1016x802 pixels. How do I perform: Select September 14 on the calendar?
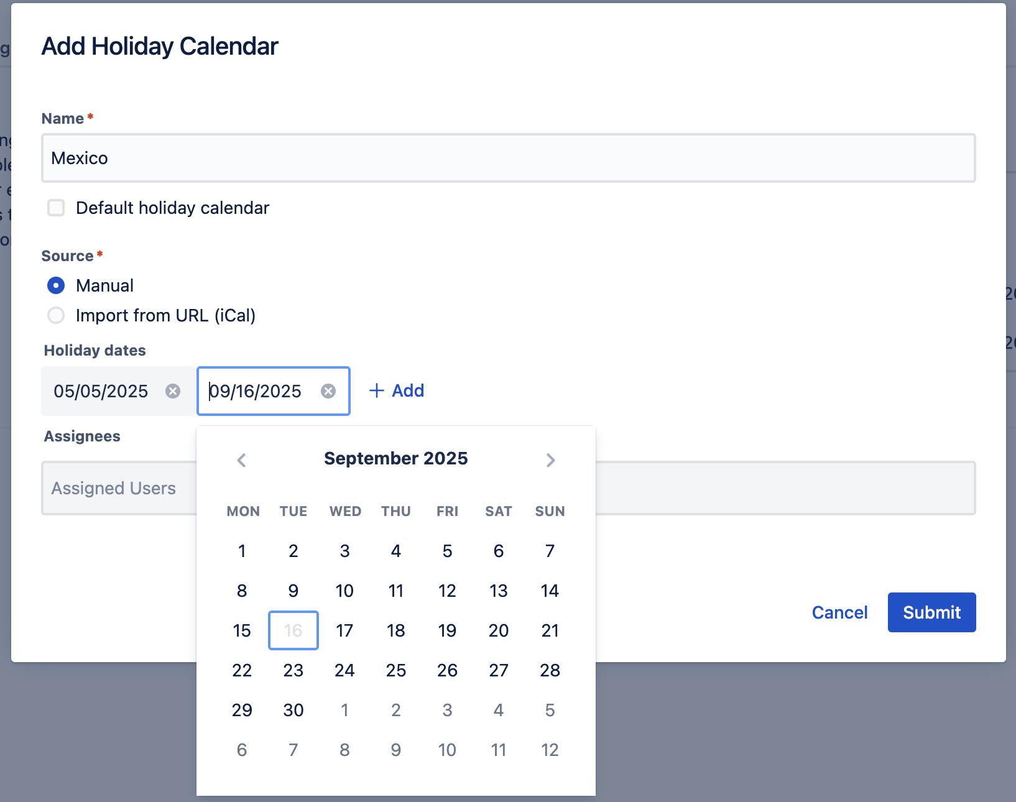550,591
